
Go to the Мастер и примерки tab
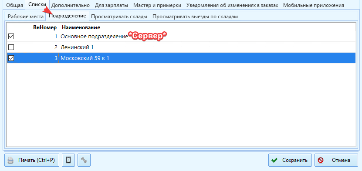tap(157, 5)
